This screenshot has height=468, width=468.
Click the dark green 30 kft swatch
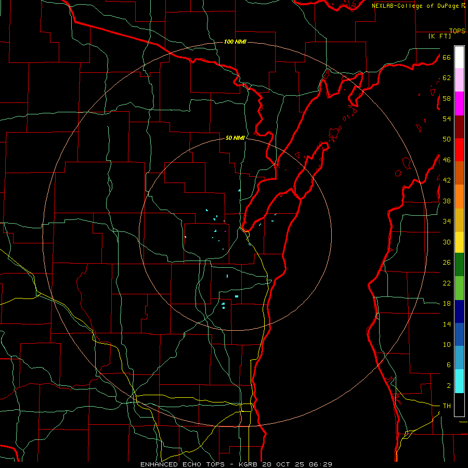point(459,265)
